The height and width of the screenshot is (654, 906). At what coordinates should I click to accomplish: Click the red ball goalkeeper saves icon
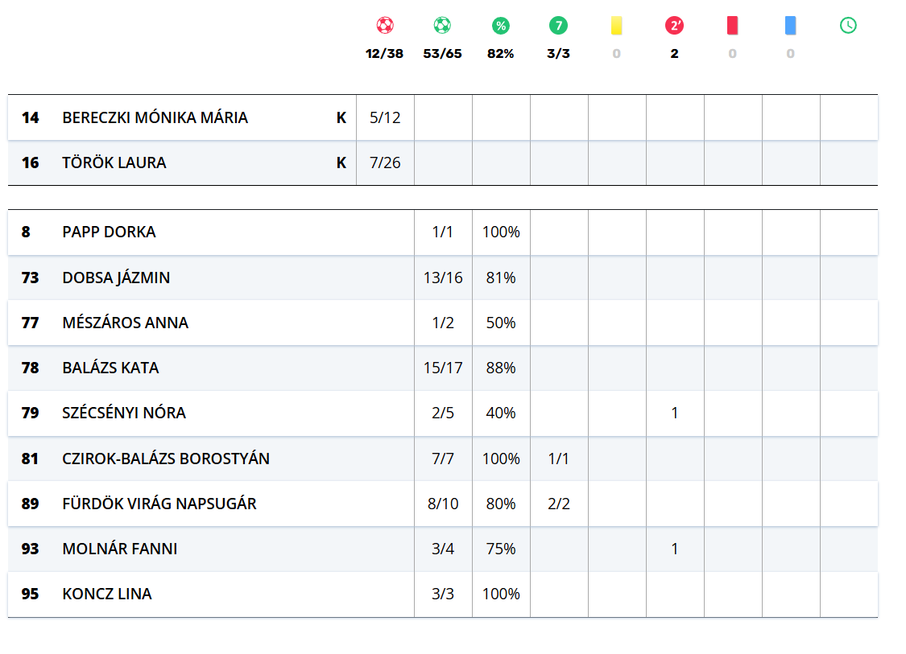pos(385,26)
